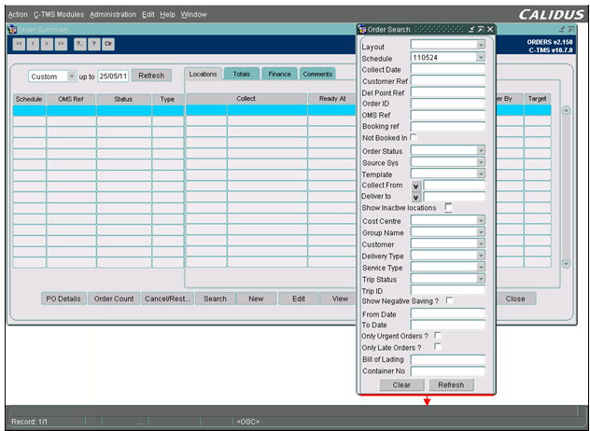Click the Container No input field
Image resolution: width=590 pixels, height=431 pixels.
[448, 371]
